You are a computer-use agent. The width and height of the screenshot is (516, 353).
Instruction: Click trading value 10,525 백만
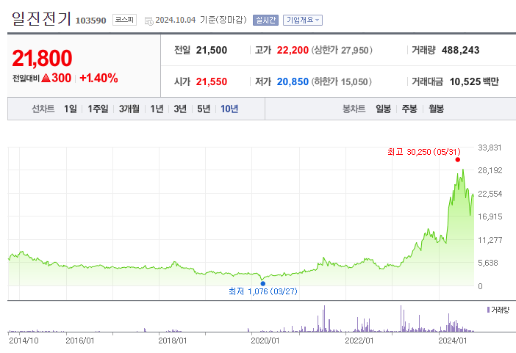pyautogui.click(x=474, y=81)
